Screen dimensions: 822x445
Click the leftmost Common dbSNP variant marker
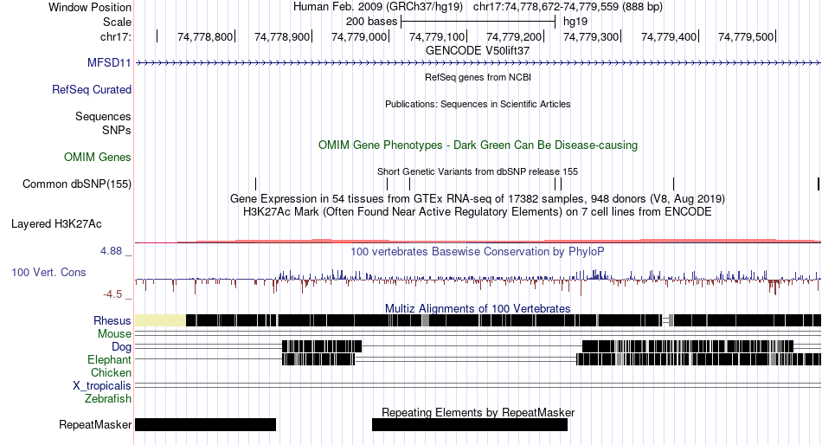[x=256, y=184]
